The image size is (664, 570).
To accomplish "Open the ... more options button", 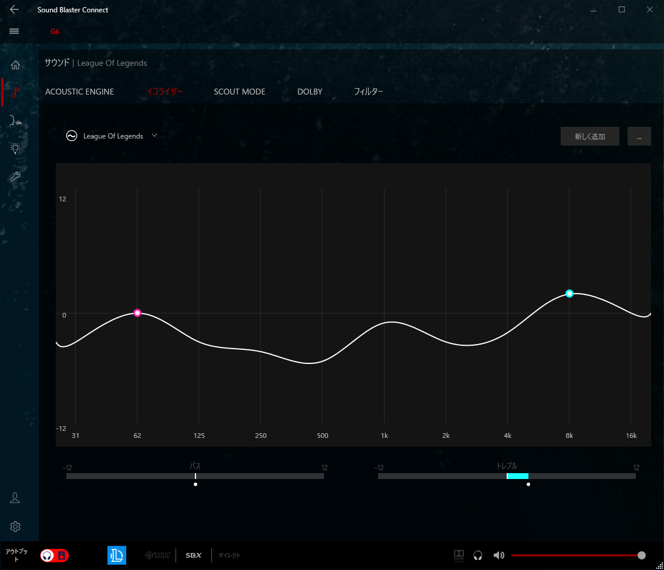I will pyautogui.click(x=639, y=136).
